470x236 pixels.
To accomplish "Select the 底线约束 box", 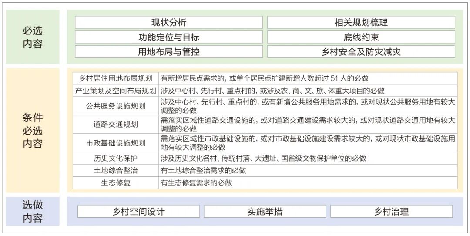I will coord(361,37).
